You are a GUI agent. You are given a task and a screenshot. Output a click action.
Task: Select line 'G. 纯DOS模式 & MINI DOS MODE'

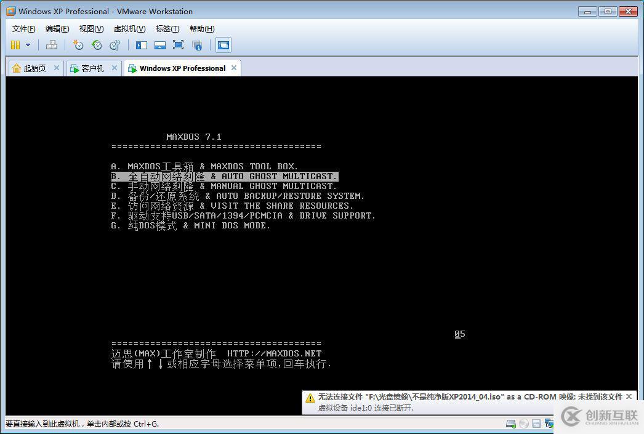click(x=191, y=225)
